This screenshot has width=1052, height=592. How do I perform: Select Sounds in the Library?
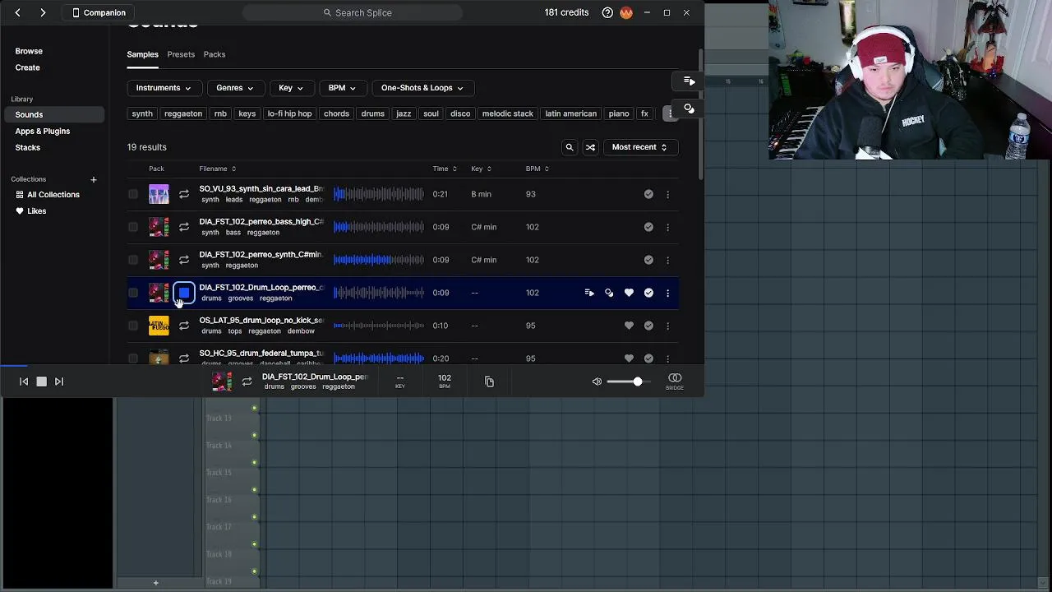[x=54, y=114]
